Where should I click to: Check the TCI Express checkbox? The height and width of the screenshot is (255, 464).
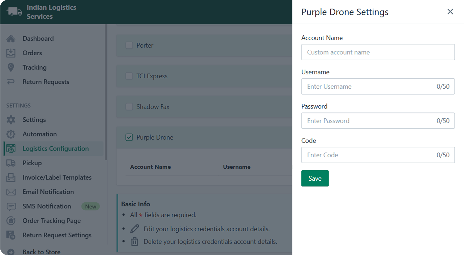coord(129,76)
